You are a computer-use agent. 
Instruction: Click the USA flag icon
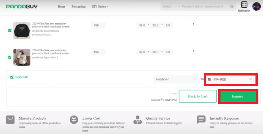coord(209,80)
